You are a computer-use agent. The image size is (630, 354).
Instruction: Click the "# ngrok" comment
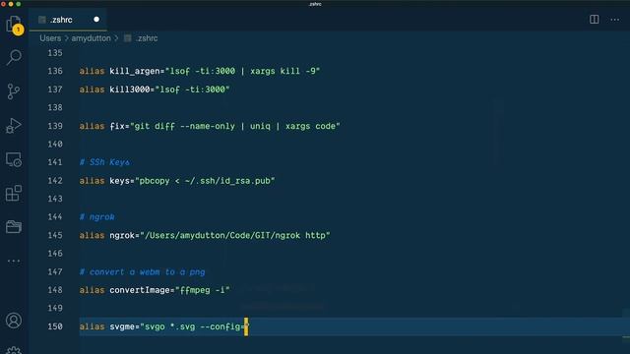[96, 216]
